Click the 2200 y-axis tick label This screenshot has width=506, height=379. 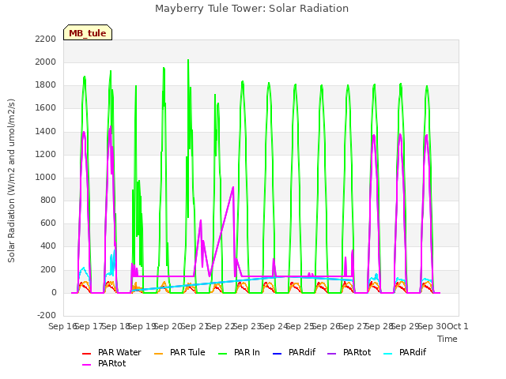tap(46, 39)
